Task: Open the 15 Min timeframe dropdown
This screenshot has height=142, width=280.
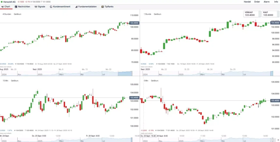Action: click(x=6, y=81)
